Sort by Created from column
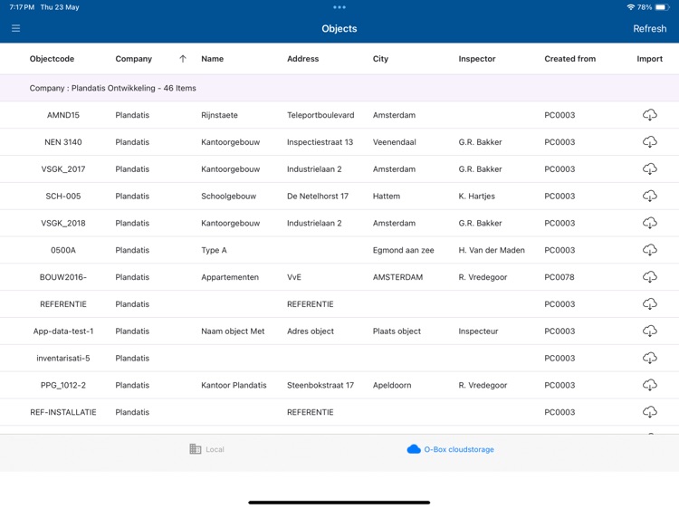This screenshot has height=509, width=679. 569,59
